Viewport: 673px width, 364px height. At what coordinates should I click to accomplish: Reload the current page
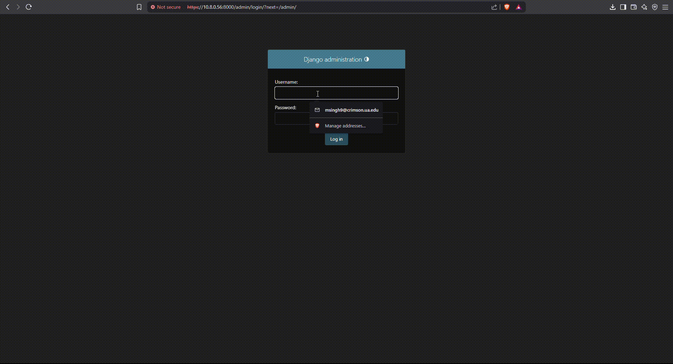[x=28, y=7]
